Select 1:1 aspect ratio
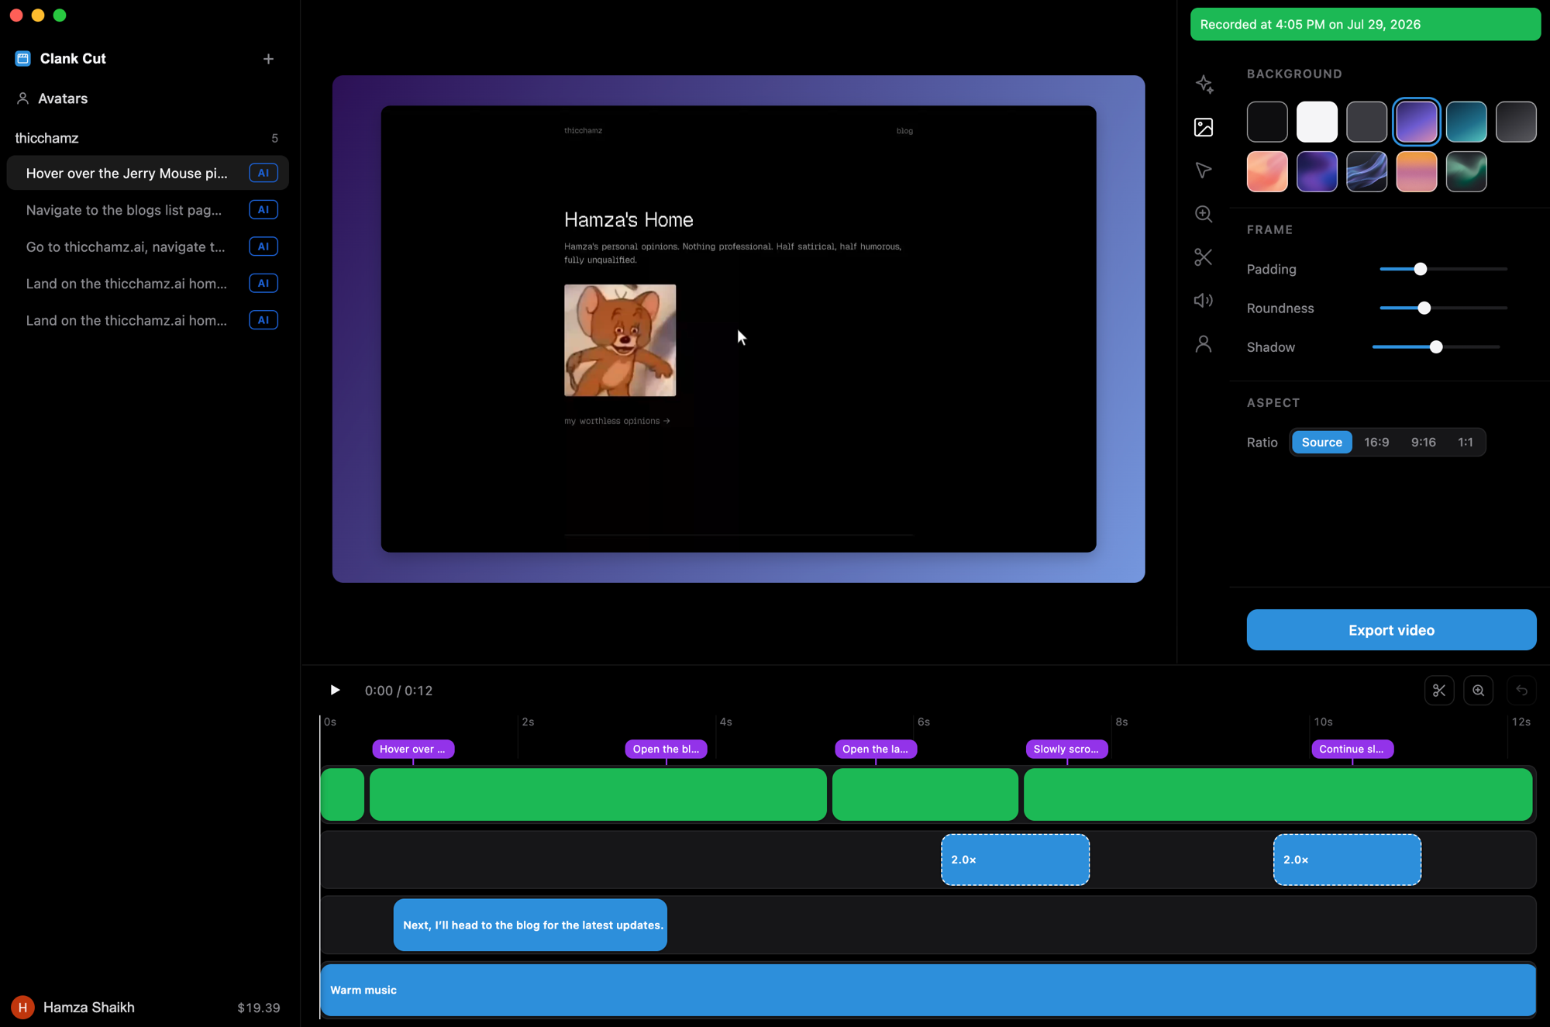Image resolution: width=1550 pixels, height=1027 pixels. click(1465, 442)
